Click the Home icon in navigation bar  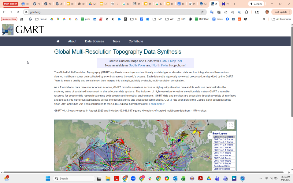58,41
